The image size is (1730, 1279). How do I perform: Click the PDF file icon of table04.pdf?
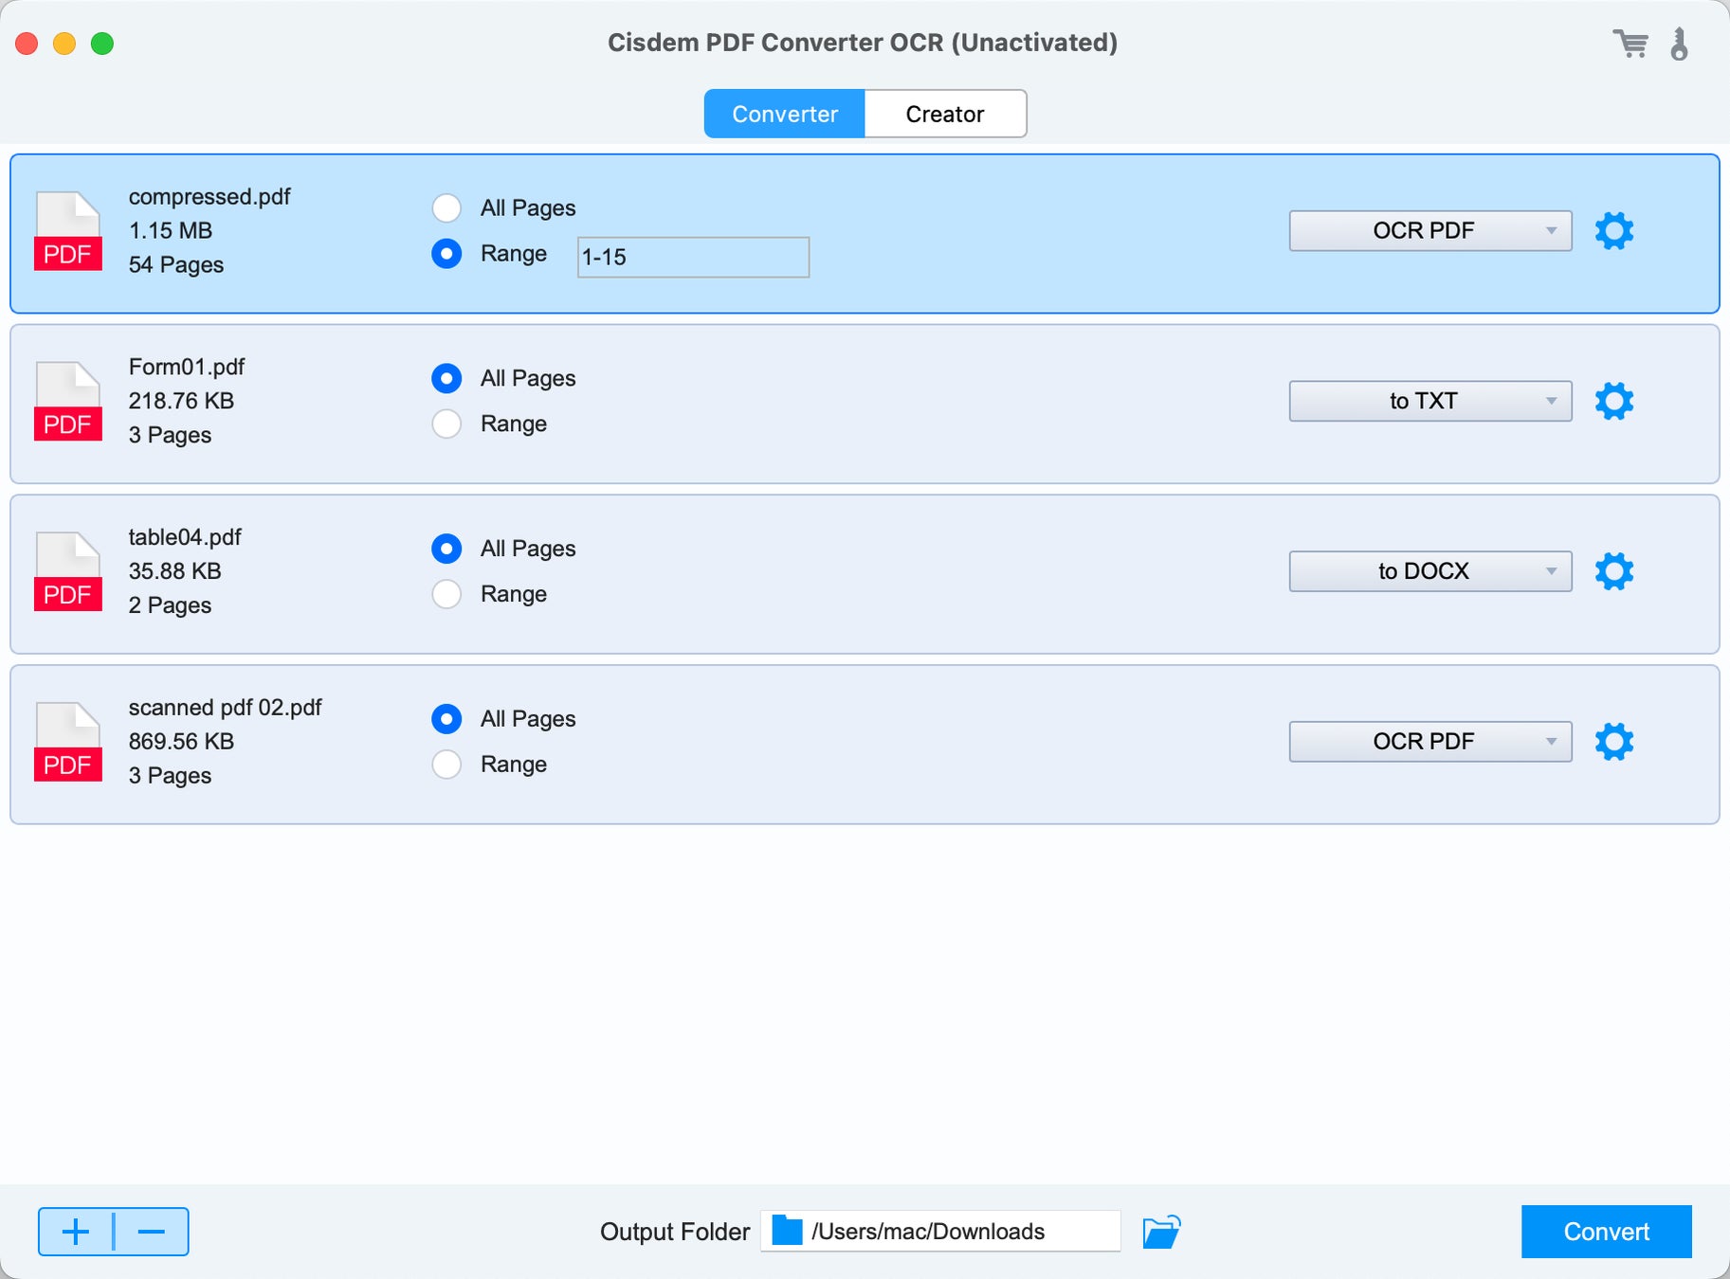tap(68, 571)
